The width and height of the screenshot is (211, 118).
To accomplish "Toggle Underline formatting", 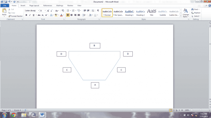I will [x=33, y=15].
